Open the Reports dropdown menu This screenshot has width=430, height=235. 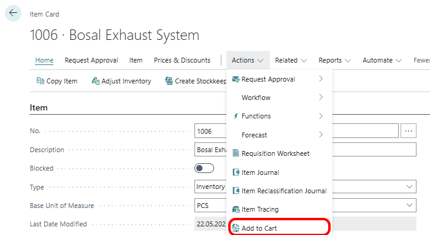(334, 60)
